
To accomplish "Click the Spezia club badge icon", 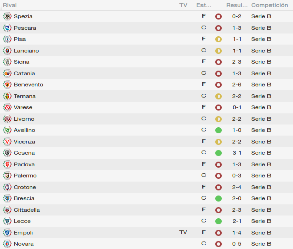I will tap(7, 16).
